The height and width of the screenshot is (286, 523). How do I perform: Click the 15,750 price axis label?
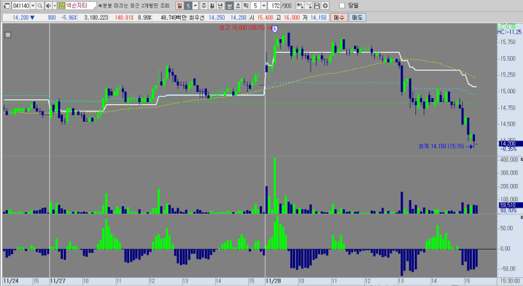tap(507, 42)
